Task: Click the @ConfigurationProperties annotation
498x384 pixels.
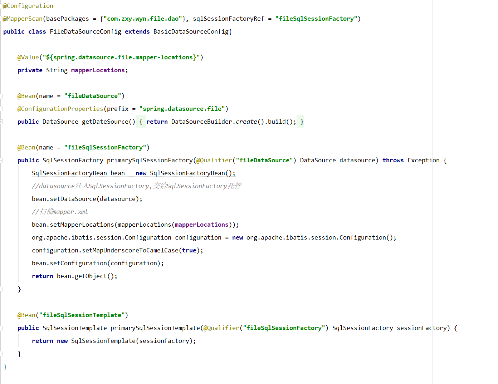Action: [x=60, y=109]
